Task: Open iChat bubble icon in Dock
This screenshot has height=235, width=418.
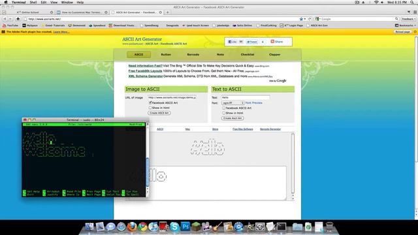Action: pos(110,227)
